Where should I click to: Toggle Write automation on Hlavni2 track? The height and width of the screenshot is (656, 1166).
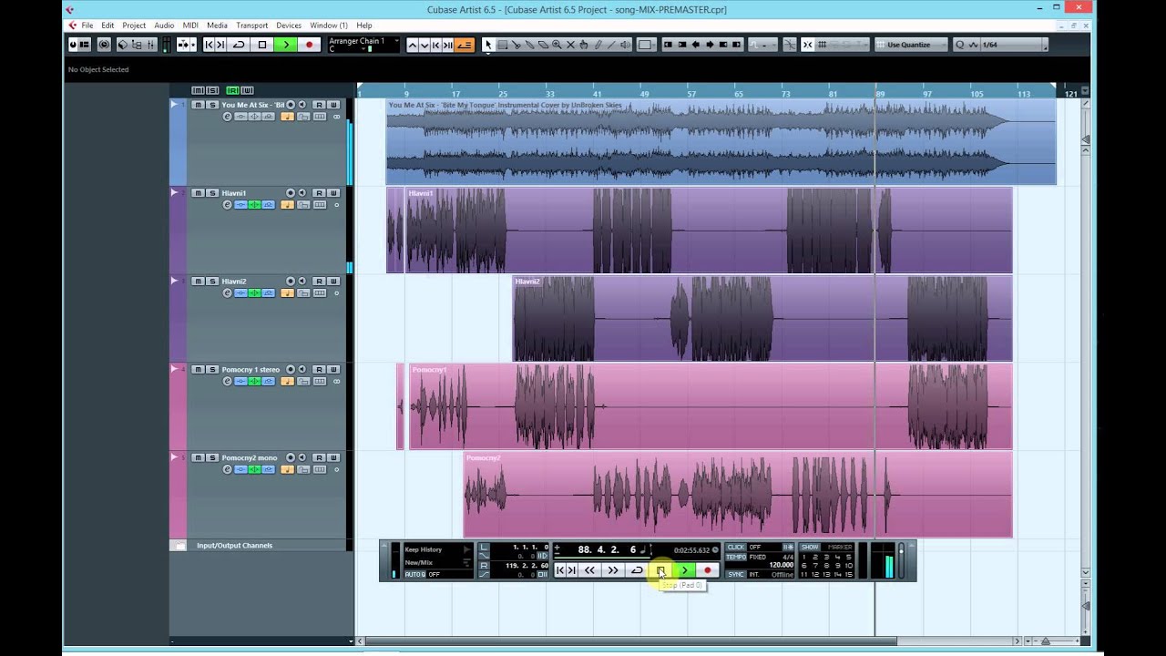[x=333, y=282]
